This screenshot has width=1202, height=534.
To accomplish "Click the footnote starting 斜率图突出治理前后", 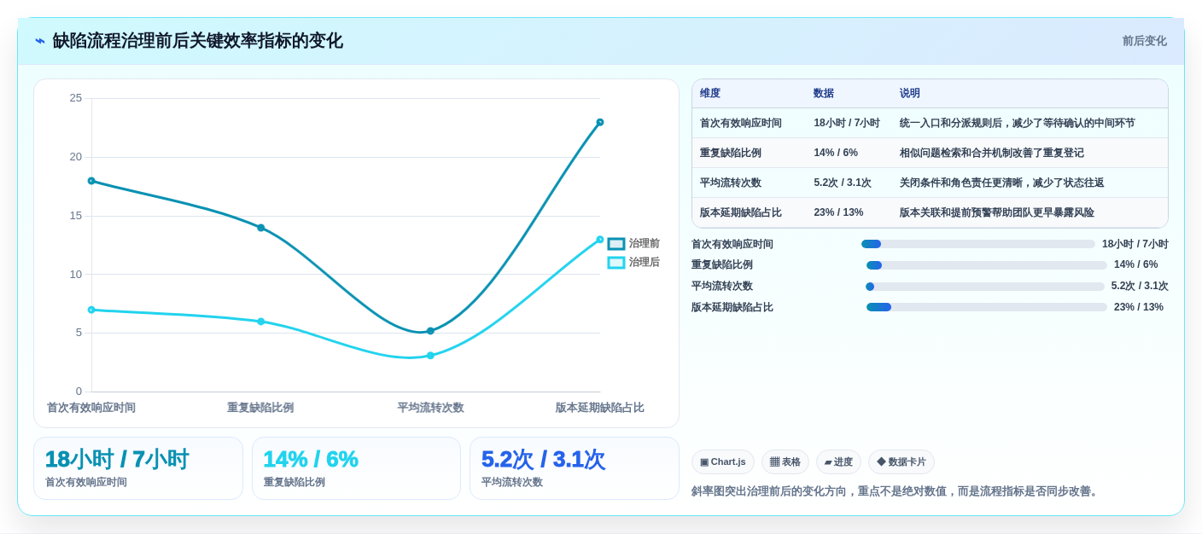I will coord(896,491).
